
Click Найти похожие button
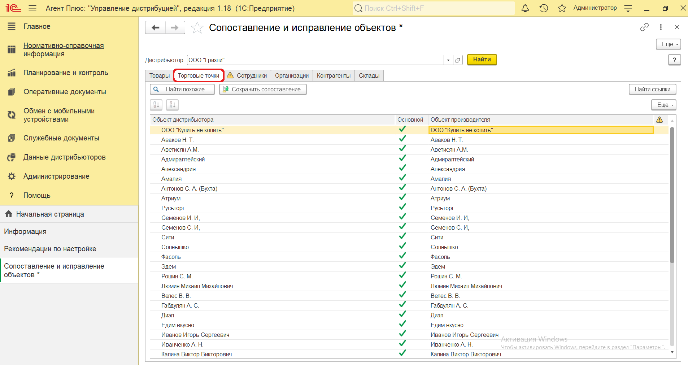[x=182, y=89]
